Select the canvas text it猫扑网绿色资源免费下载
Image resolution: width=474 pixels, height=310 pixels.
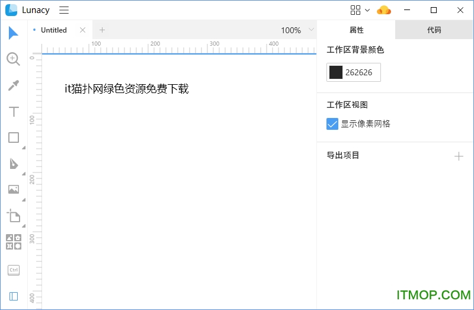(x=127, y=89)
